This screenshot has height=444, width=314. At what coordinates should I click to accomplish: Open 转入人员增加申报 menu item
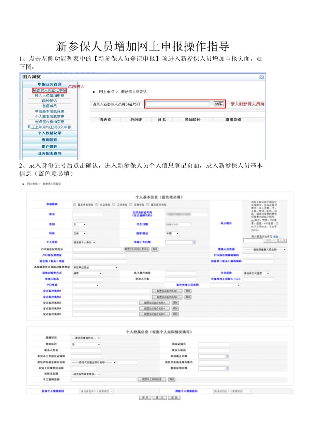50,96
